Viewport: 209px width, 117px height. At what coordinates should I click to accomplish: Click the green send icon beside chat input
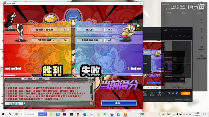[91, 103]
